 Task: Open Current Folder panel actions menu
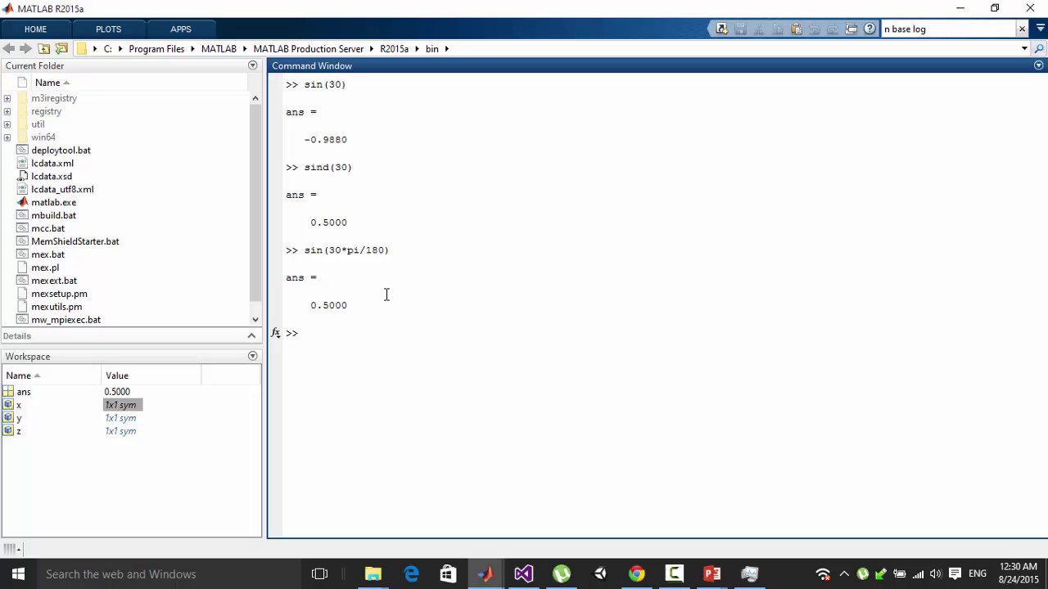tap(252, 65)
